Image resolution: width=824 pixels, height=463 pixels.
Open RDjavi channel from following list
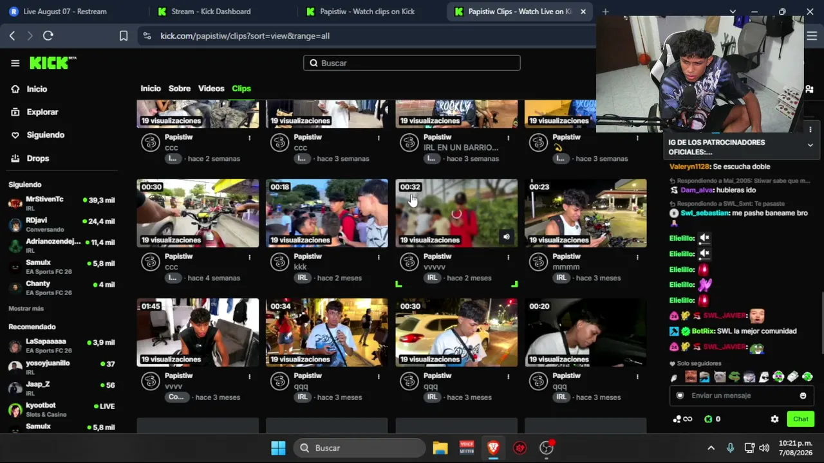pos(62,224)
